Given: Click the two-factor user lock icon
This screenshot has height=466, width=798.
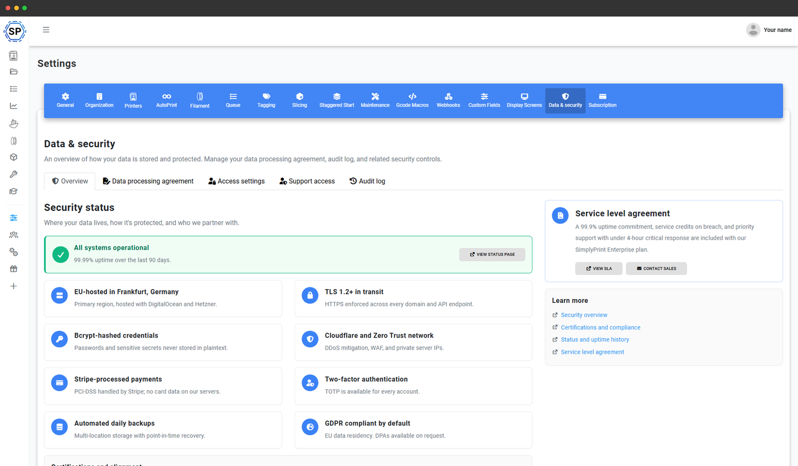Looking at the screenshot, I should point(310,383).
